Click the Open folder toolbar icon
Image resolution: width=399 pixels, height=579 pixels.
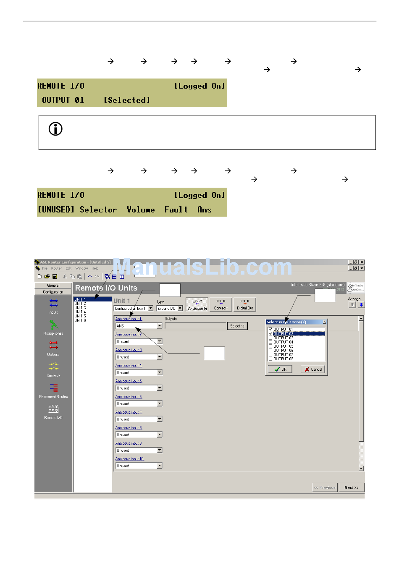47,277
